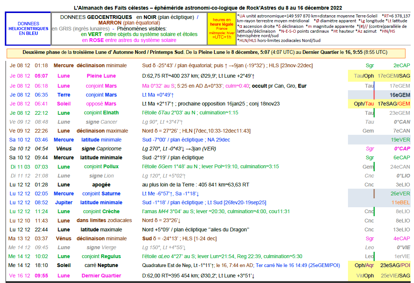This screenshot has width=414, height=283.
Task: Click the 16eGEM cell in Terre row
Action: (x=400, y=95)
